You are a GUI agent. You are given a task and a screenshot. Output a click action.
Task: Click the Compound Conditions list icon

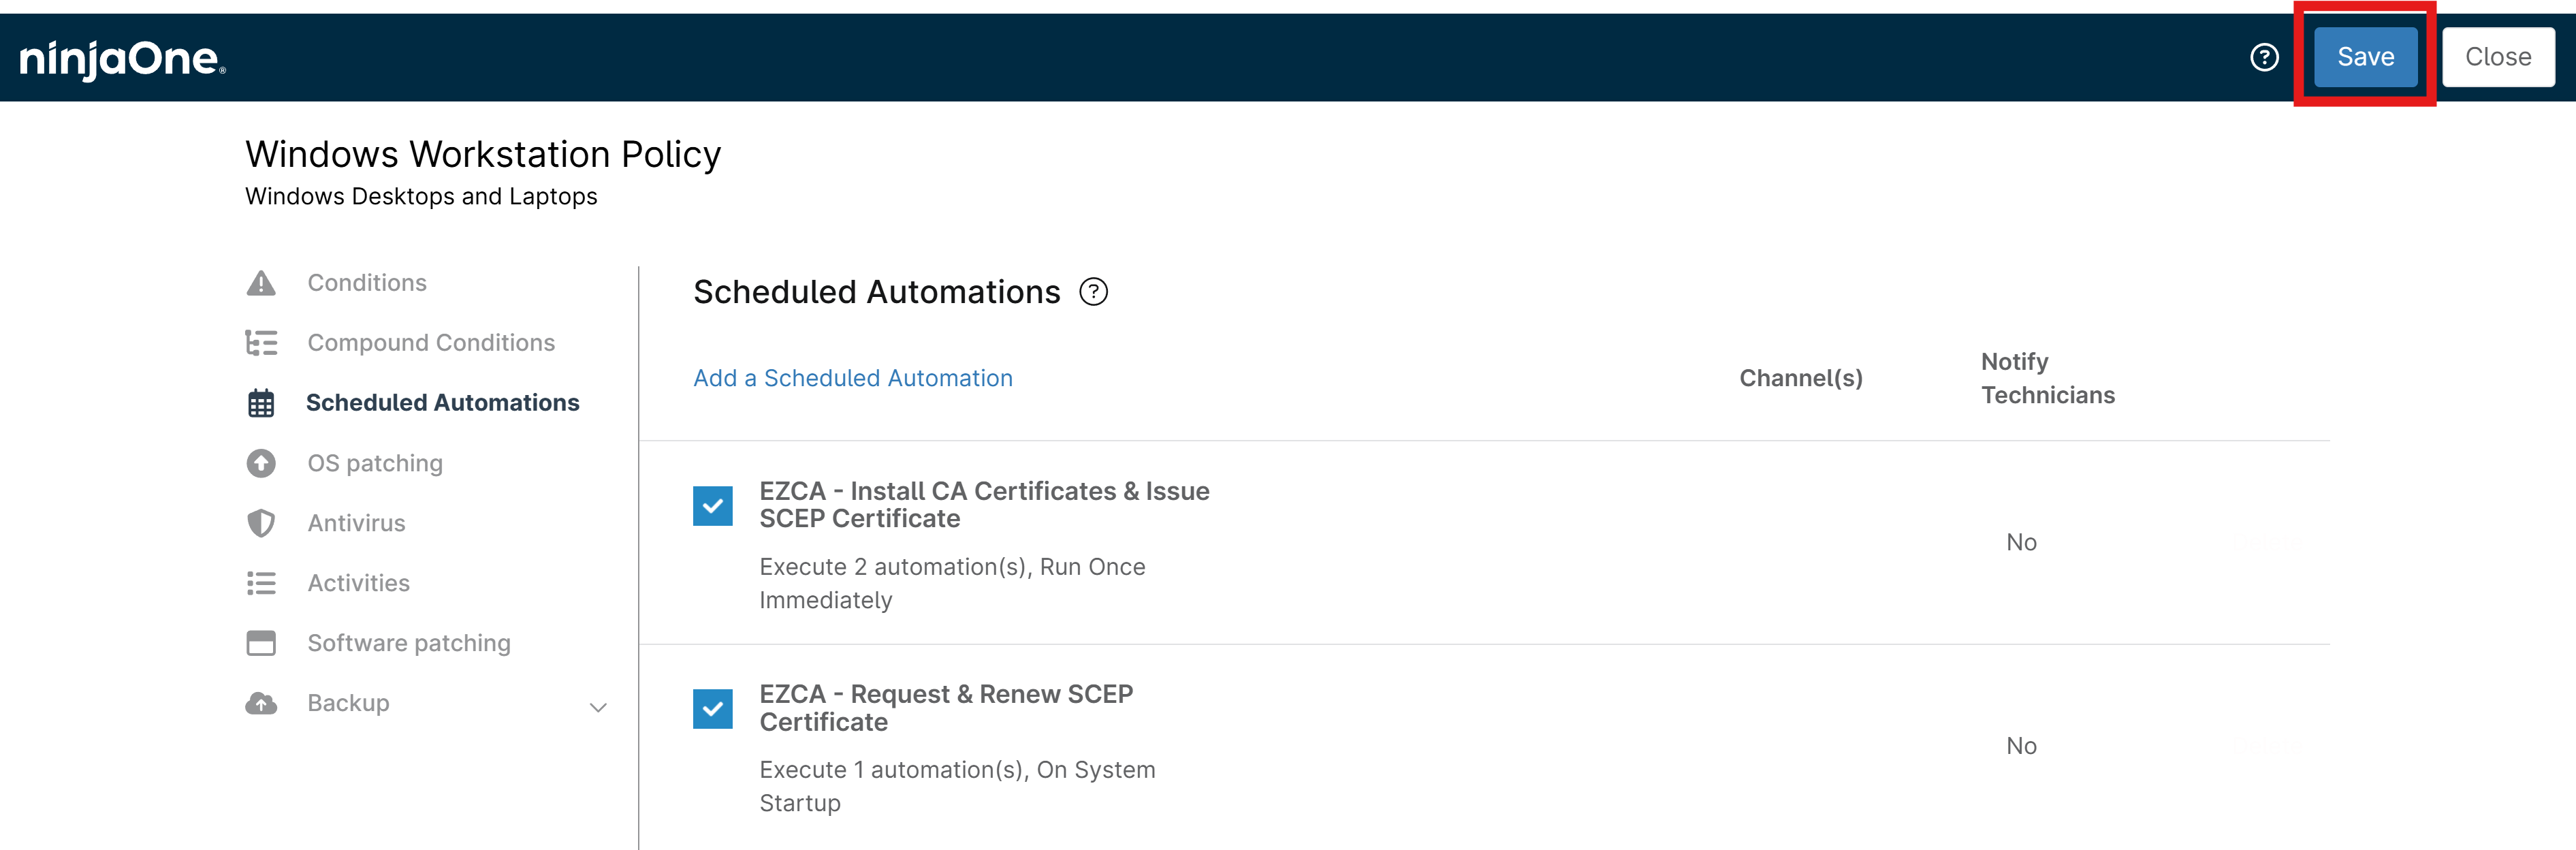coord(261,343)
